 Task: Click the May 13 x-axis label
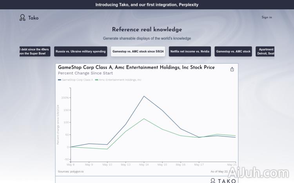point(125,165)
